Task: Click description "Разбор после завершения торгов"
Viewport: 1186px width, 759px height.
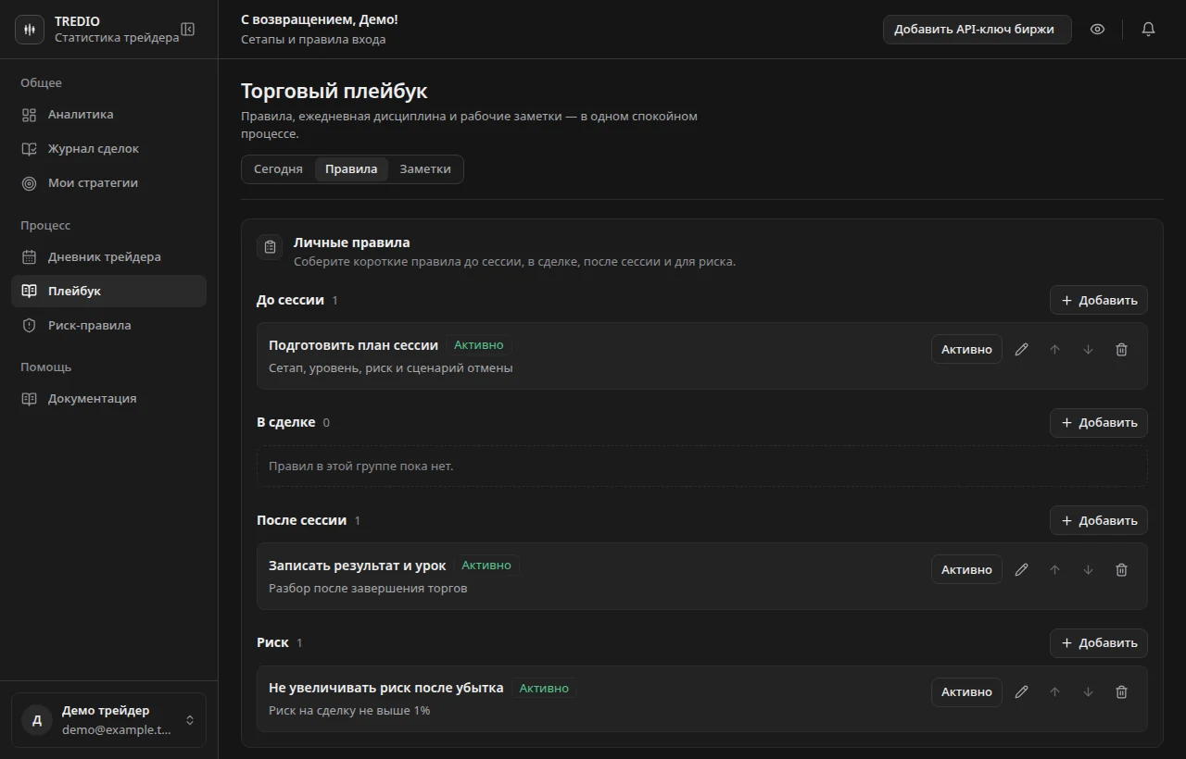Action: 368,589
